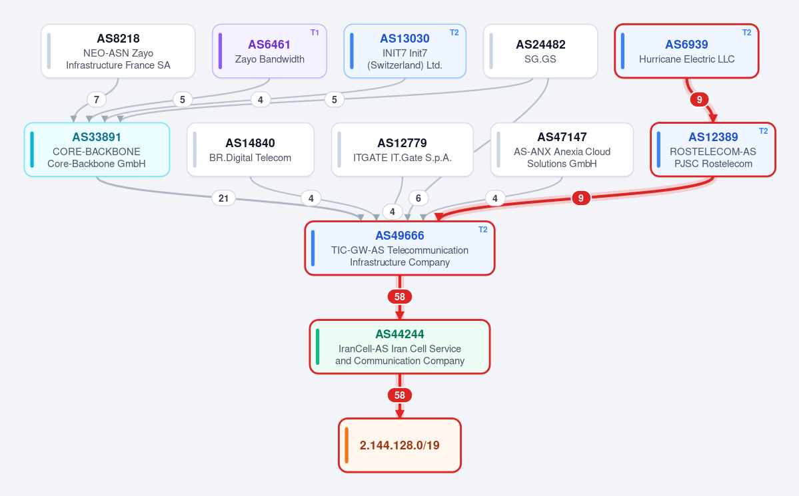Open the AS13030 INIT7 node
This screenshot has width=799, height=496.
tap(405, 51)
